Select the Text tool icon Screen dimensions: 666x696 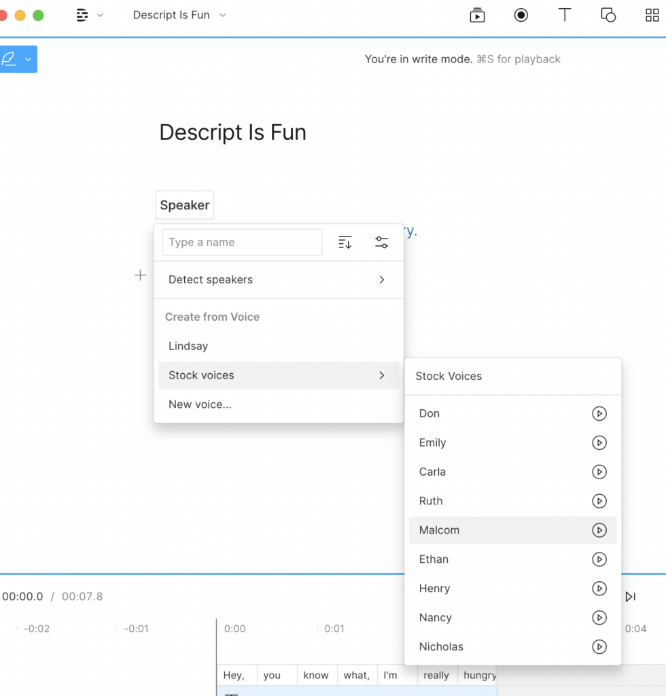(x=564, y=15)
